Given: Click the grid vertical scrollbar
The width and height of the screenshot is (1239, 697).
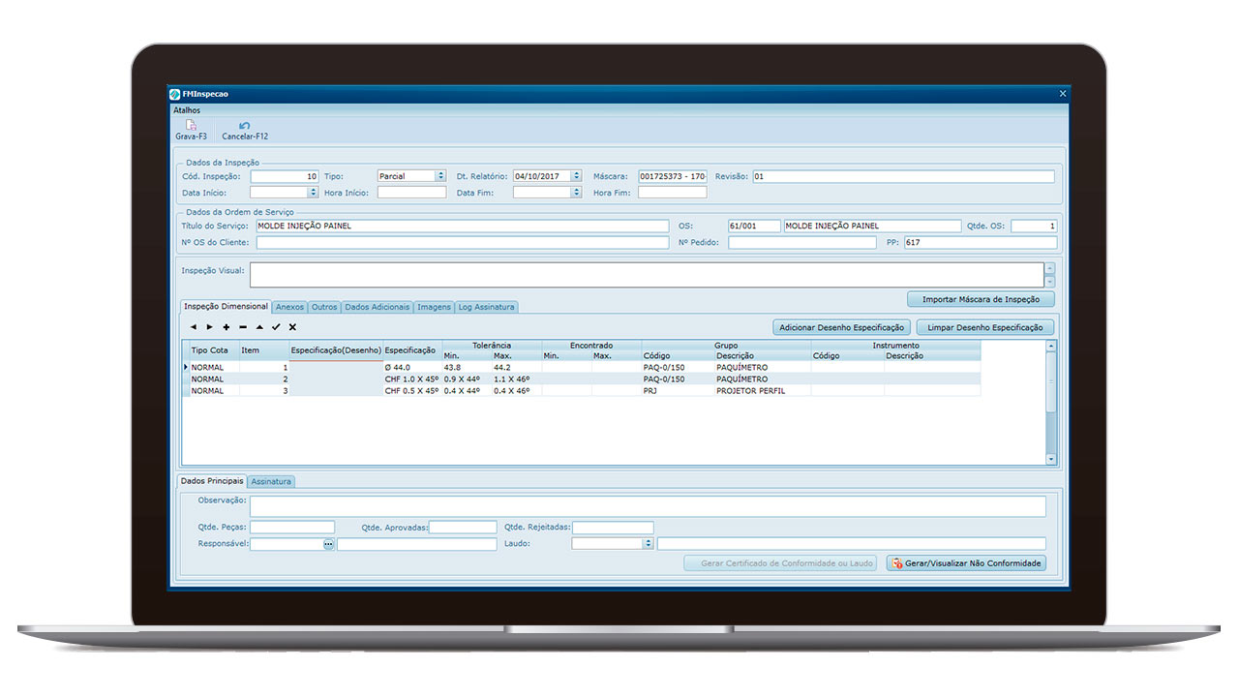Looking at the screenshot, I should coord(1051,402).
